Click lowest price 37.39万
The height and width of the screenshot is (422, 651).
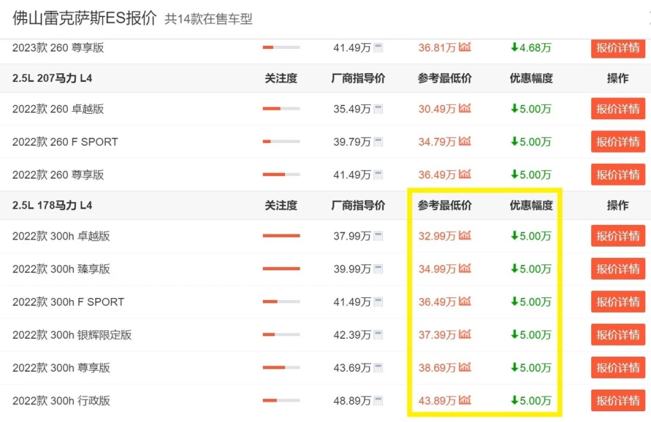click(437, 335)
